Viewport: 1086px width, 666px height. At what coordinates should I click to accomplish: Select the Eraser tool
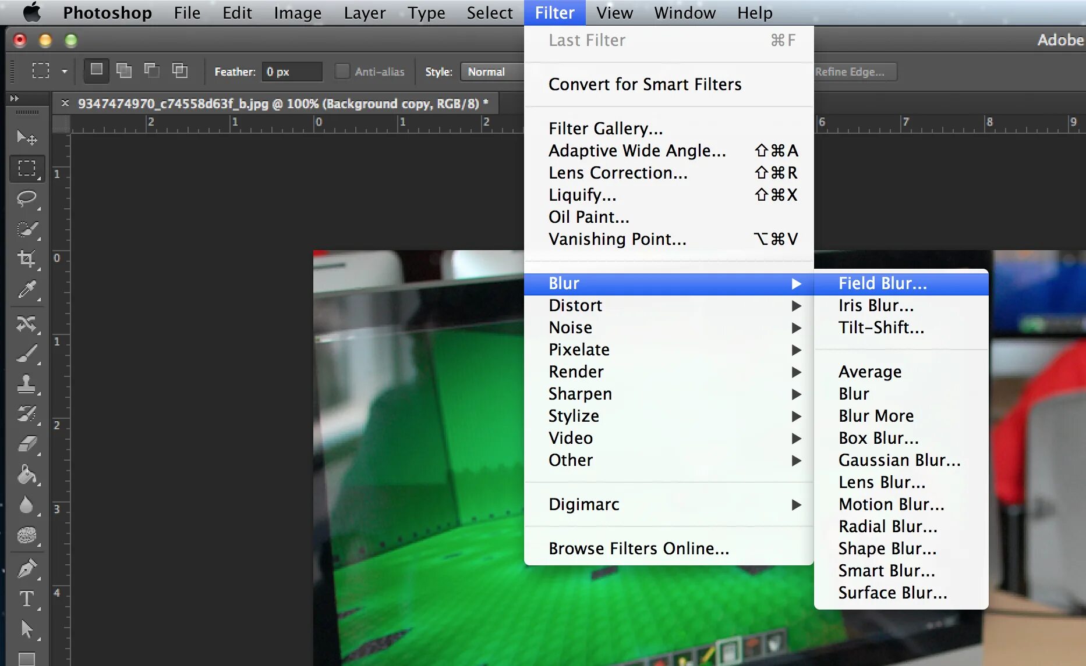(26, 444)
